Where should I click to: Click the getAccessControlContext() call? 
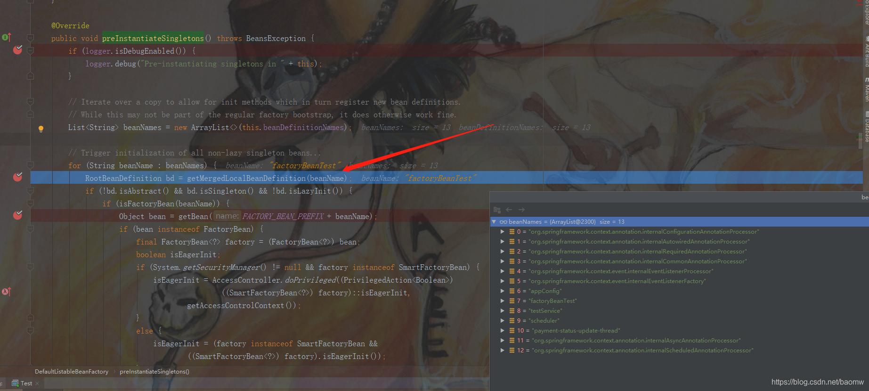(x=242, y=305)
